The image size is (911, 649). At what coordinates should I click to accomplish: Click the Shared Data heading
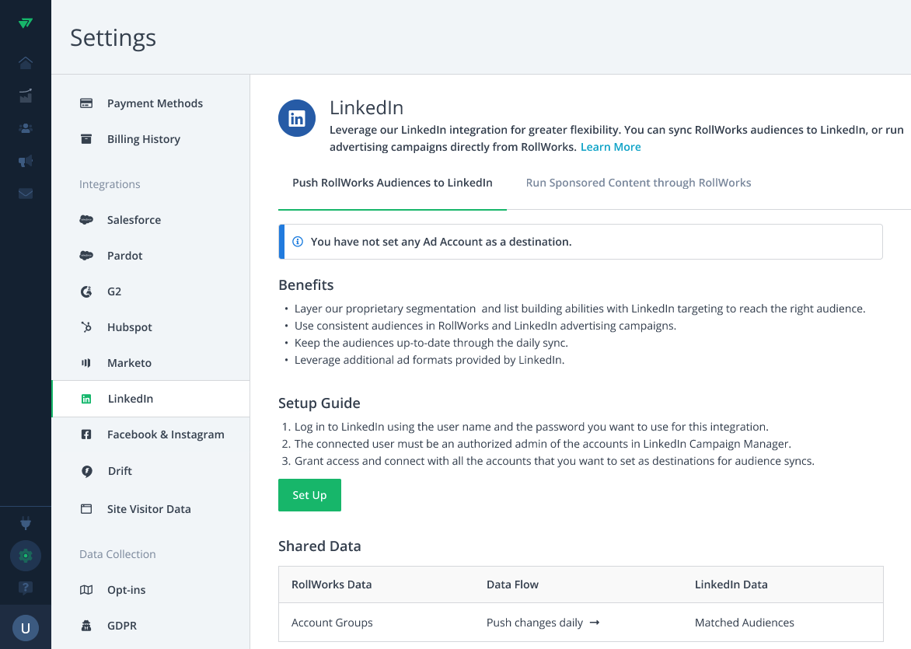(x=319, y=546)
